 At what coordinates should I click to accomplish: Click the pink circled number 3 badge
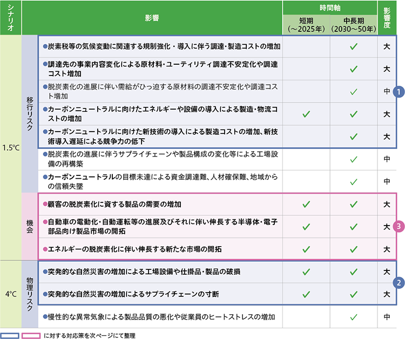point(397,227)
